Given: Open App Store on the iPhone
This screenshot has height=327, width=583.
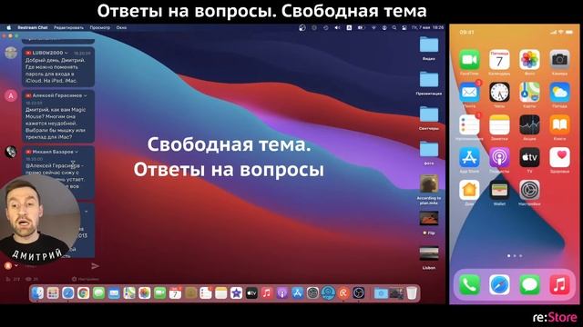Looking at the screenshot, I should (x=469, y=157).
